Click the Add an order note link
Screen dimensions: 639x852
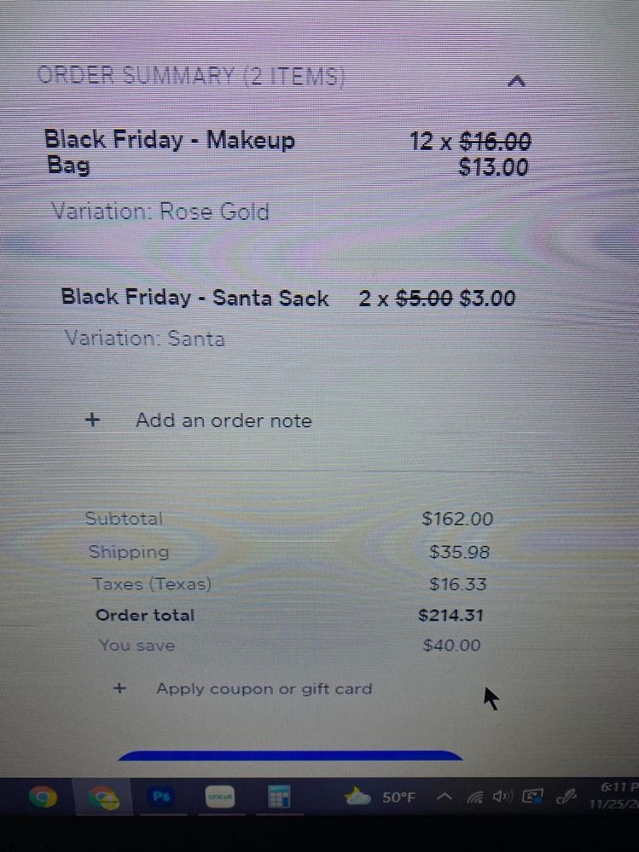(224, 420)
